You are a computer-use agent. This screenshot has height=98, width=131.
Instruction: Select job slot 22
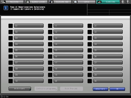coord(108,32)
